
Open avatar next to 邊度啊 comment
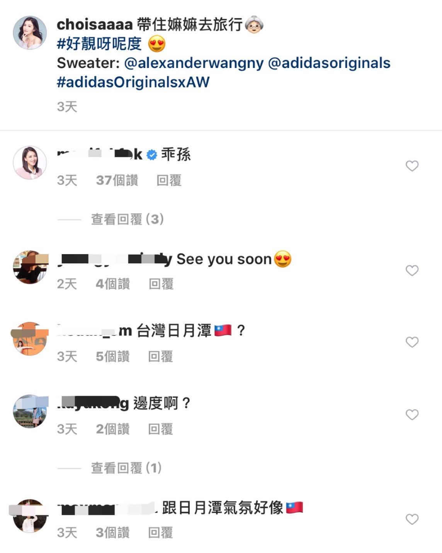(x=30, y=411)
